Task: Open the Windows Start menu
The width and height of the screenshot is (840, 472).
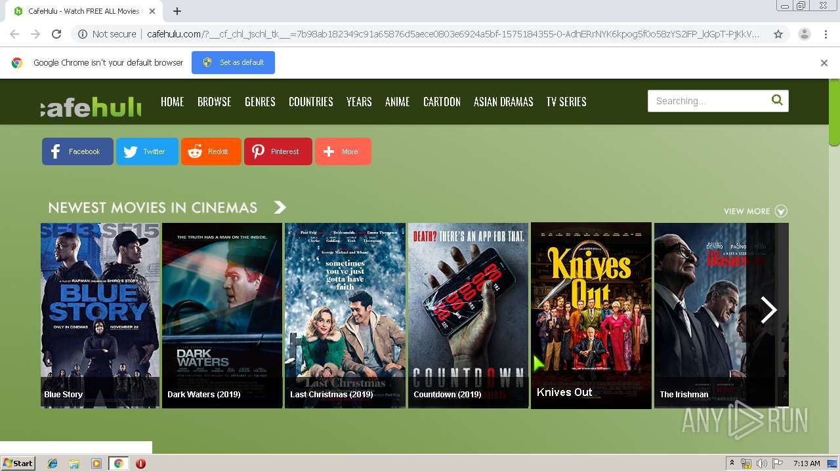Action: [18, 463]
